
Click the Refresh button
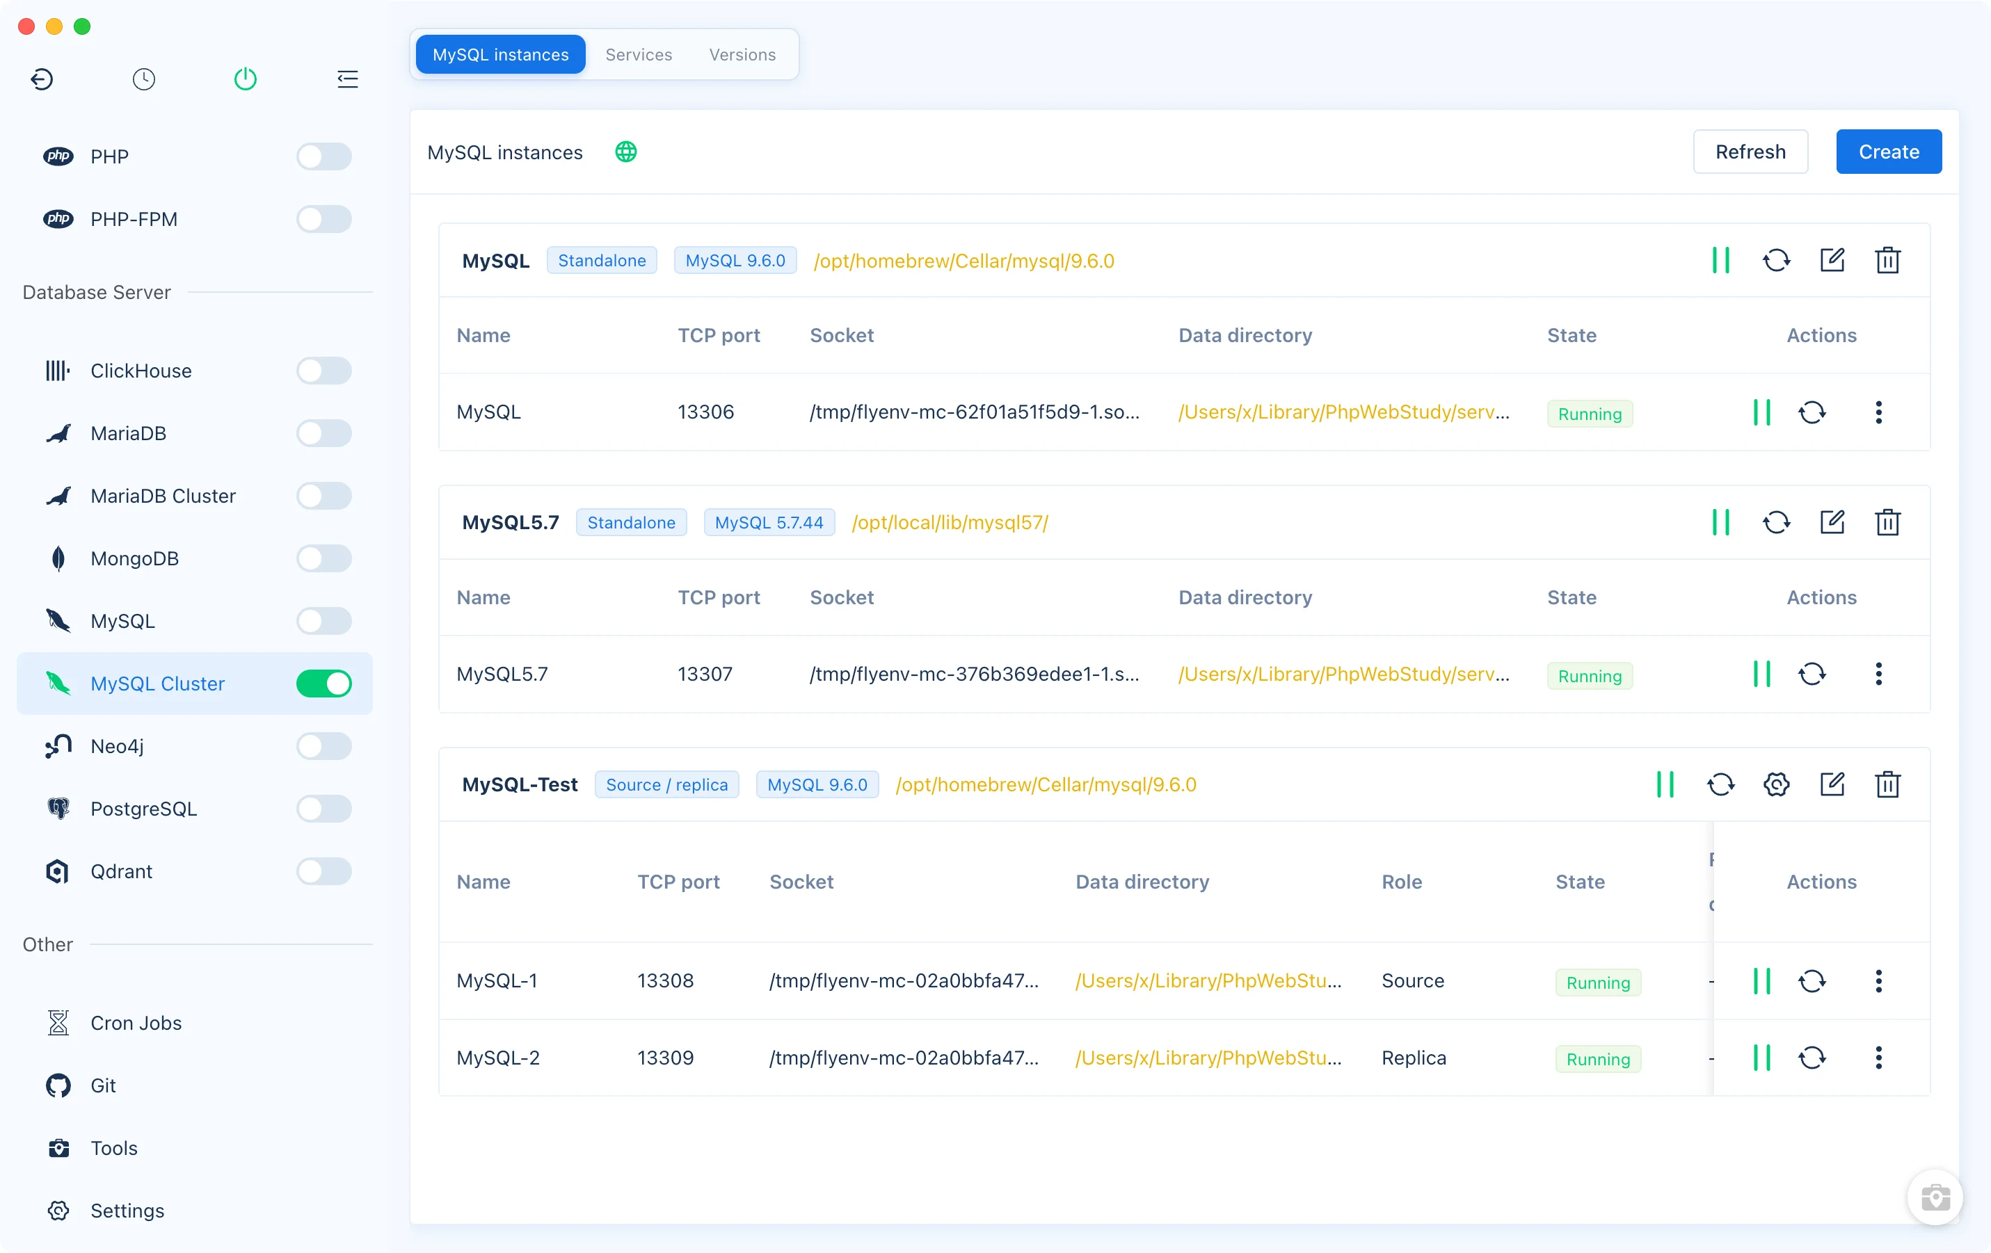point(1750,152)
